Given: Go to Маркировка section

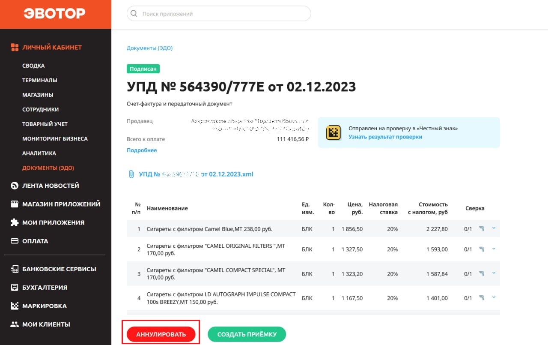Looking at the screenshot, I should (45, 306).
